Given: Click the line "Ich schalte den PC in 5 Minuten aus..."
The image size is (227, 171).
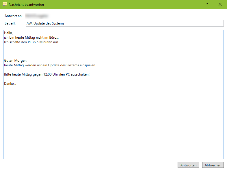Looking at the screenshot, I should [x=32, y=42].
